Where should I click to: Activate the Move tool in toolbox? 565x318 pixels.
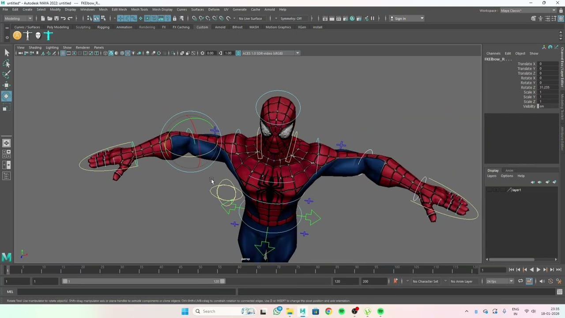click(7, 85)
